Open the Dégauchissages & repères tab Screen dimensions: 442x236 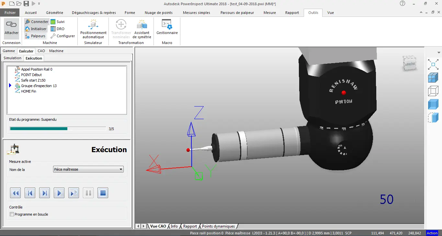click(x=94, y=13)
